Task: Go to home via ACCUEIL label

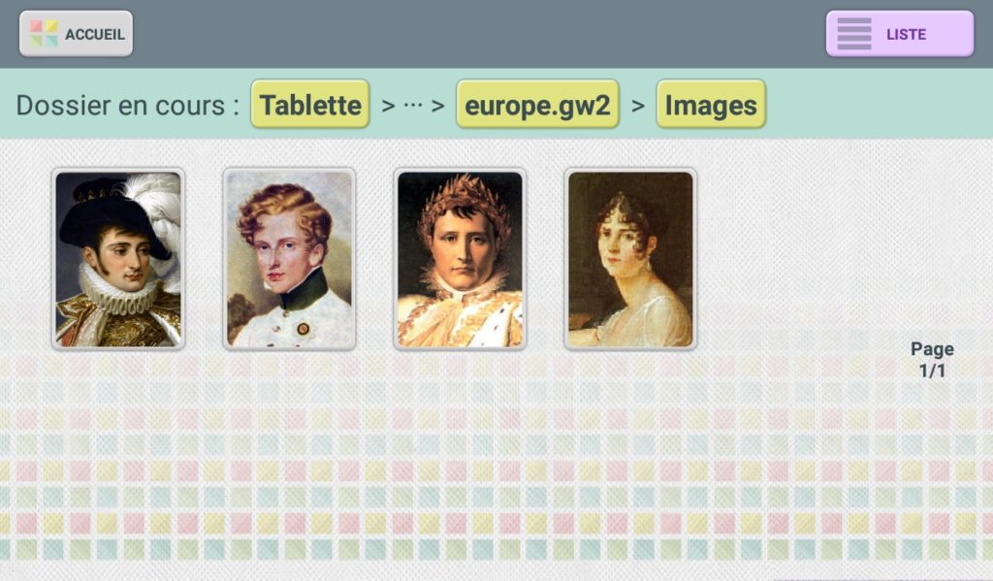Action: 95,34
